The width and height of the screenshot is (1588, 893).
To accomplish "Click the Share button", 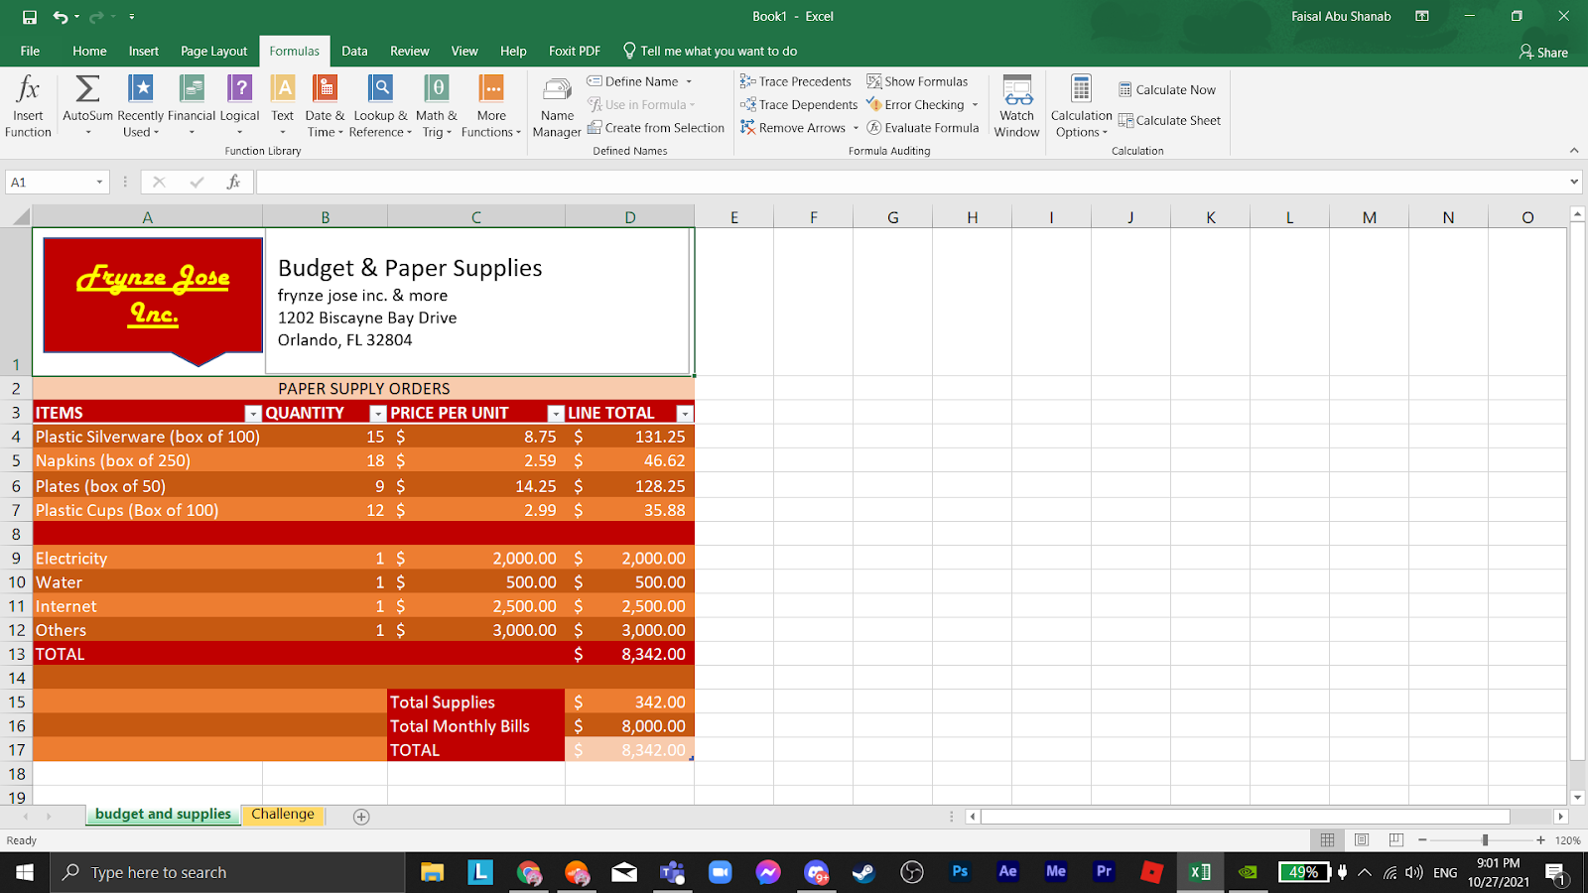I will pos(1543,52).
